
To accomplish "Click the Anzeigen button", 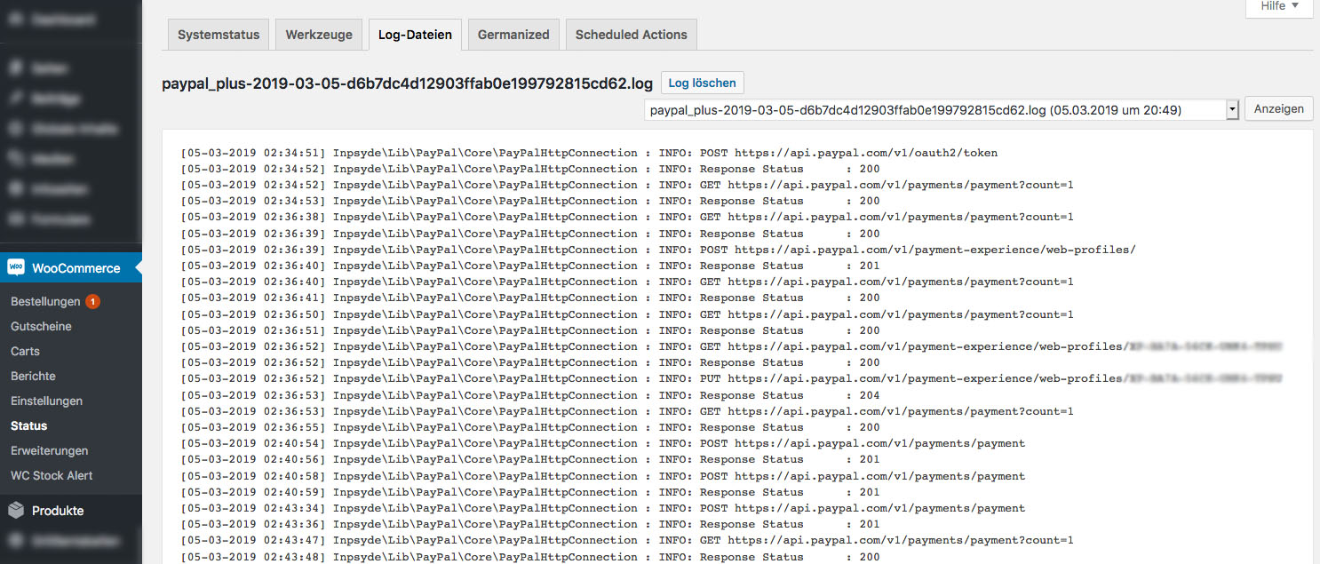I will tap(1278, 108).
